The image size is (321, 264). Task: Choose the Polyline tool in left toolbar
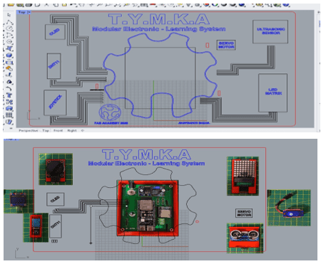9,22
